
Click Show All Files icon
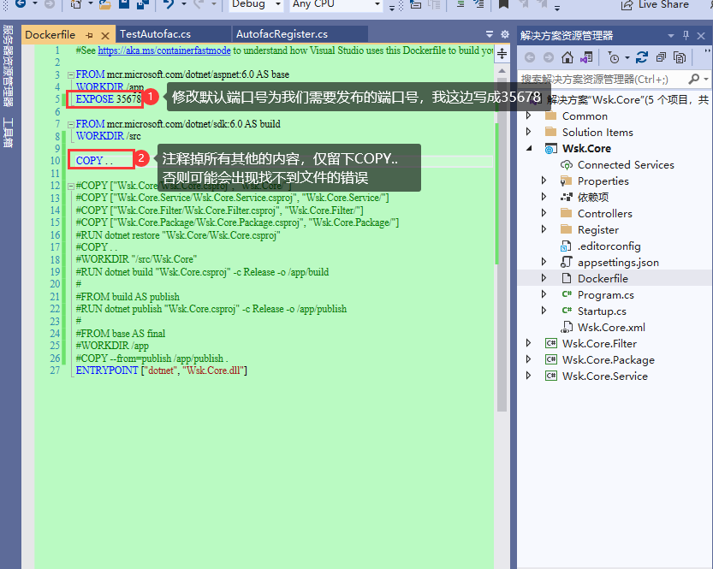[680, 57]
